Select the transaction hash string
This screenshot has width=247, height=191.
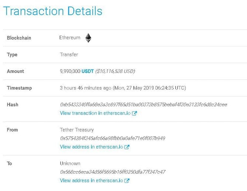click(x=143, y=105)
